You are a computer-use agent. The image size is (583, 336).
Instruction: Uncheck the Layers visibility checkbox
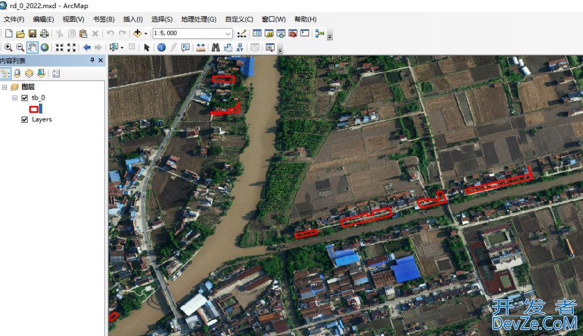(24, 119)
